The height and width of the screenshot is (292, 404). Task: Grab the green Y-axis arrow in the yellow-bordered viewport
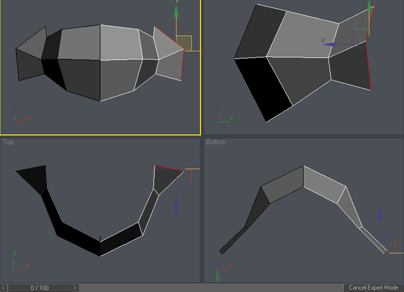tap(176, 12)
